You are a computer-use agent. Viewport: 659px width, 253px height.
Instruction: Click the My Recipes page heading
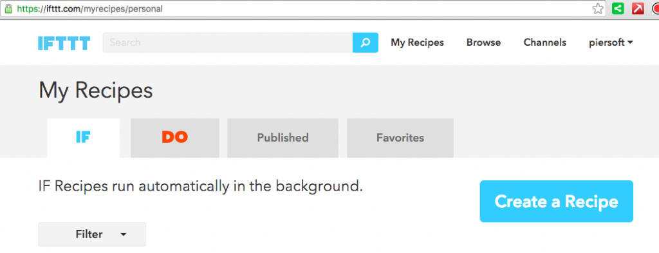pos(96,90)
